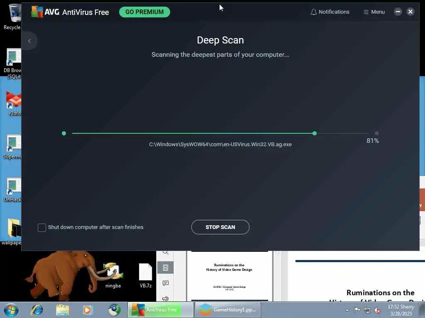Click the magnifier search icon in presentation sidebar
This screenshot has width=425, height=318.
[165, 253]
